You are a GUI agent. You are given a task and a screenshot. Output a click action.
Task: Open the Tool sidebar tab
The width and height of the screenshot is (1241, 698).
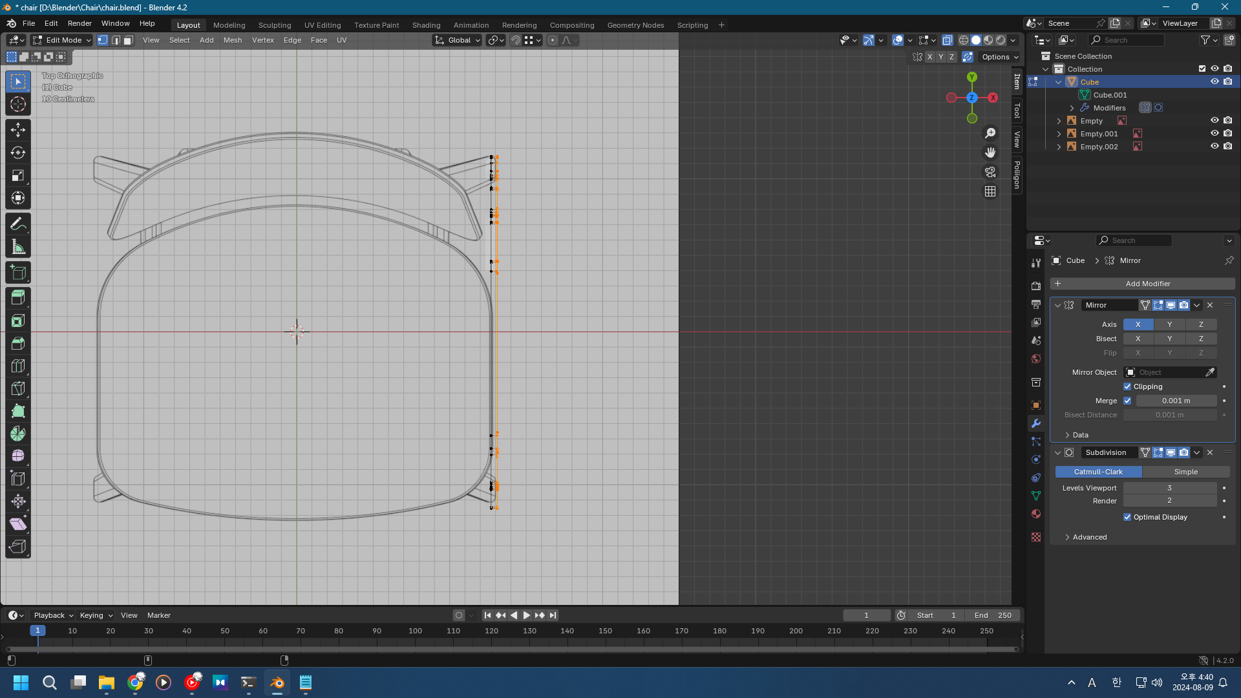(x=1017, y=111)
